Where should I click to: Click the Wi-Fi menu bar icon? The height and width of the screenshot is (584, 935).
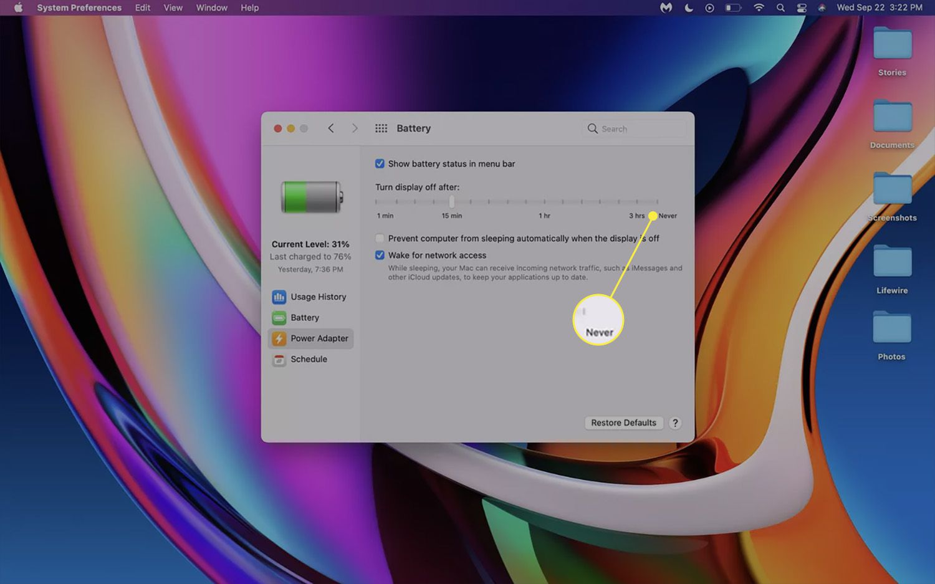pyautogui.click(x=759, y=8)
